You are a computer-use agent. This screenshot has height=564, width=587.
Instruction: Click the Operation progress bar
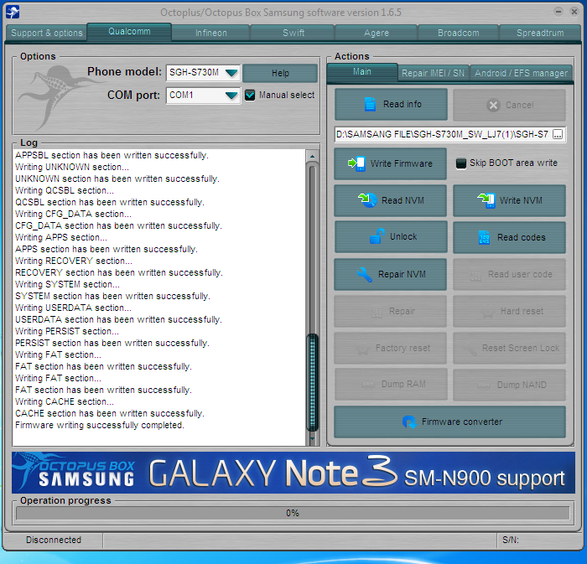(x=293, y=513)
